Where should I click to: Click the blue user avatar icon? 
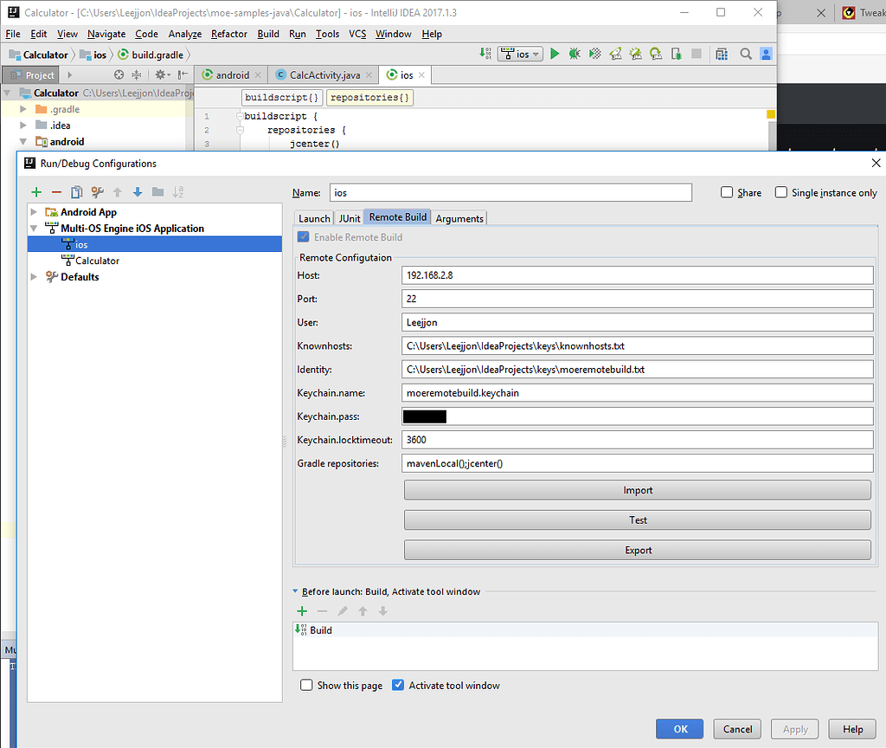767,54
